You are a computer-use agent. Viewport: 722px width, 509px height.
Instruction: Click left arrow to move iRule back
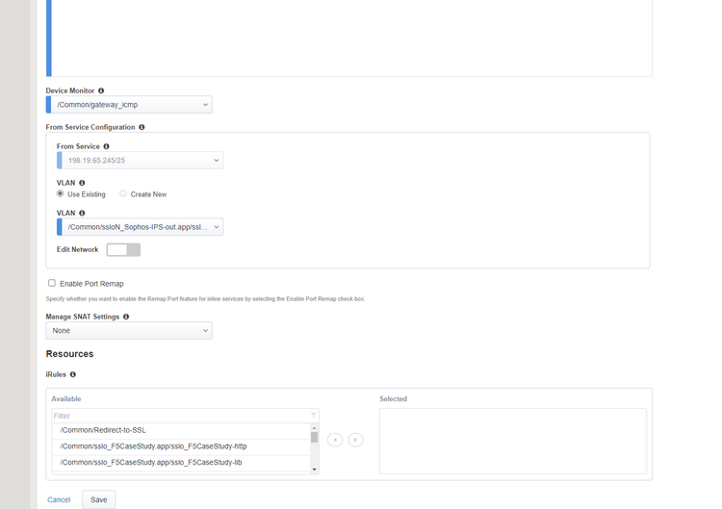pos(335,440)
